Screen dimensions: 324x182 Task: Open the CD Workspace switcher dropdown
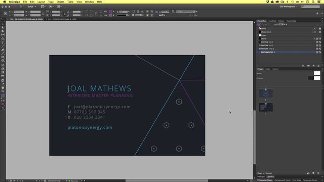[x=289, y=7]
